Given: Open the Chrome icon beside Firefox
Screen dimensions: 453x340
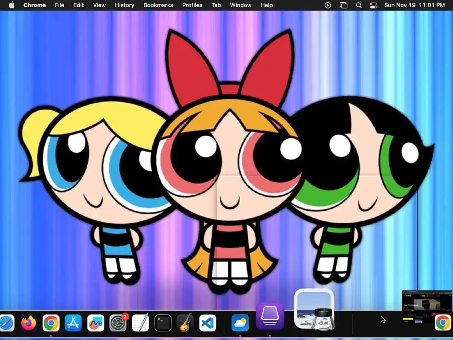Looking at the screenshot, I should (51, 323).
